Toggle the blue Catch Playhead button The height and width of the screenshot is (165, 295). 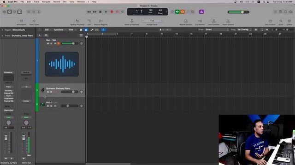tap(103, 30)
